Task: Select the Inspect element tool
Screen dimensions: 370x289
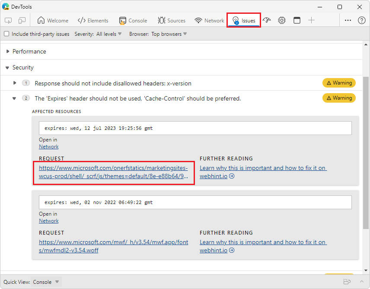Action: [8, 20]
